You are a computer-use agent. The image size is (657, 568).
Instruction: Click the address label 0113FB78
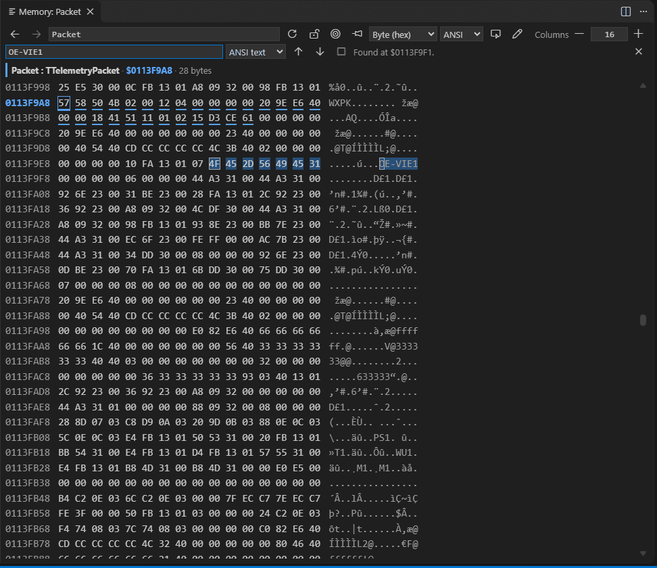(28, 544)
